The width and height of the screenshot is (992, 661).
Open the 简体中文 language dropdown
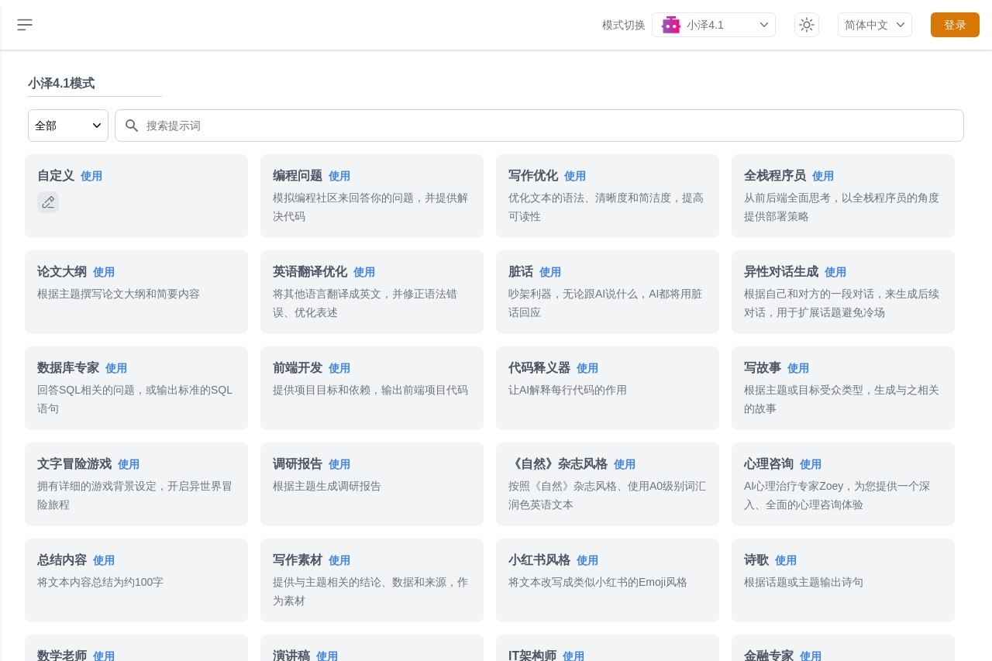[x=875, y=25]
